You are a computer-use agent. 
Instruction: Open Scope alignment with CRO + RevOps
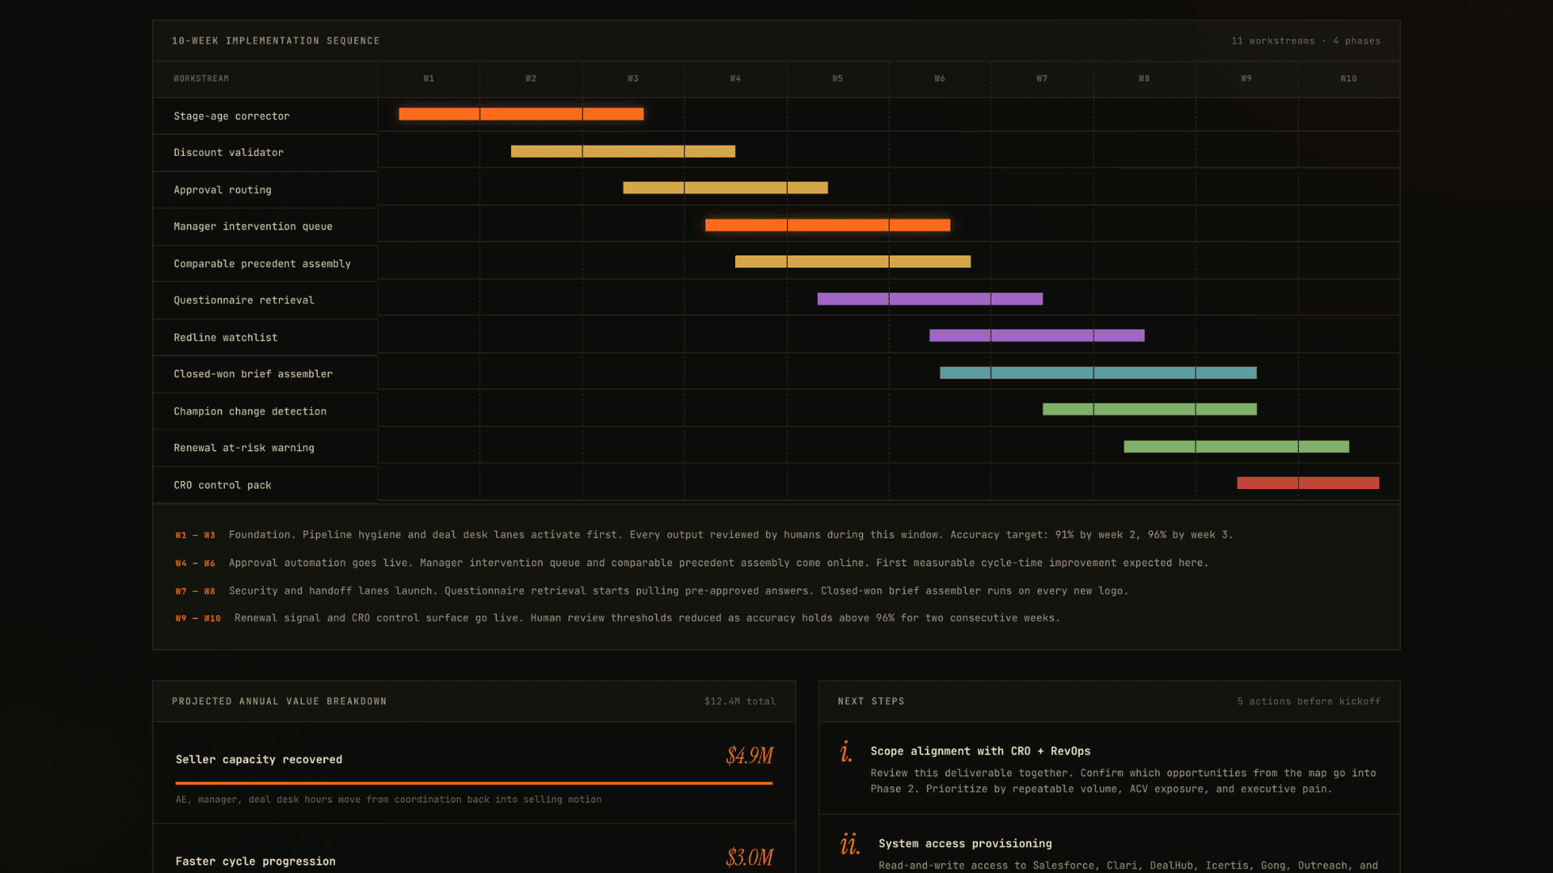(x=980, y=751)
